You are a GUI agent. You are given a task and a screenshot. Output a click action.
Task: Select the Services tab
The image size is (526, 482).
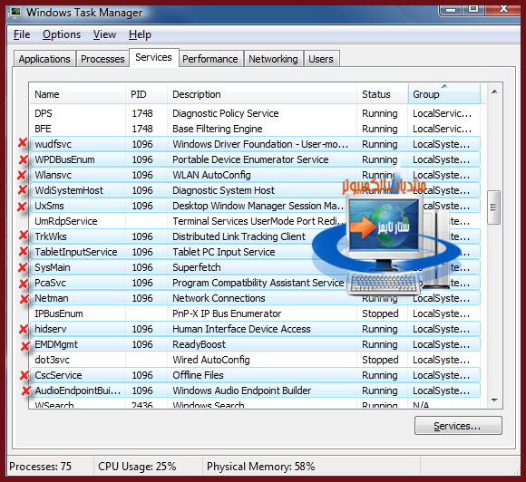(x=153, y=58)
